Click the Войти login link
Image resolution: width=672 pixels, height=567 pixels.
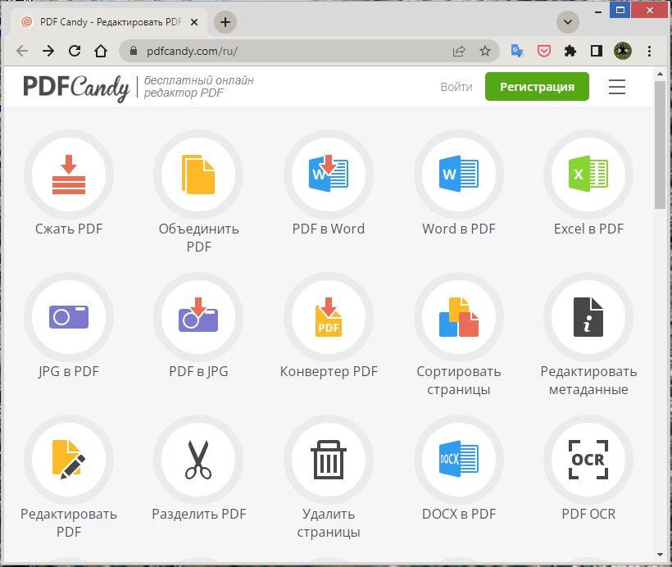tap(456, 87)
